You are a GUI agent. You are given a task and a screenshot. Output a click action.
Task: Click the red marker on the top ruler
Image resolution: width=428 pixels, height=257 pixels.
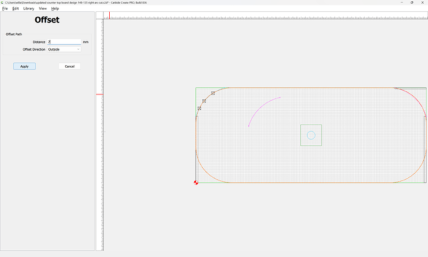tap(101, 15)
